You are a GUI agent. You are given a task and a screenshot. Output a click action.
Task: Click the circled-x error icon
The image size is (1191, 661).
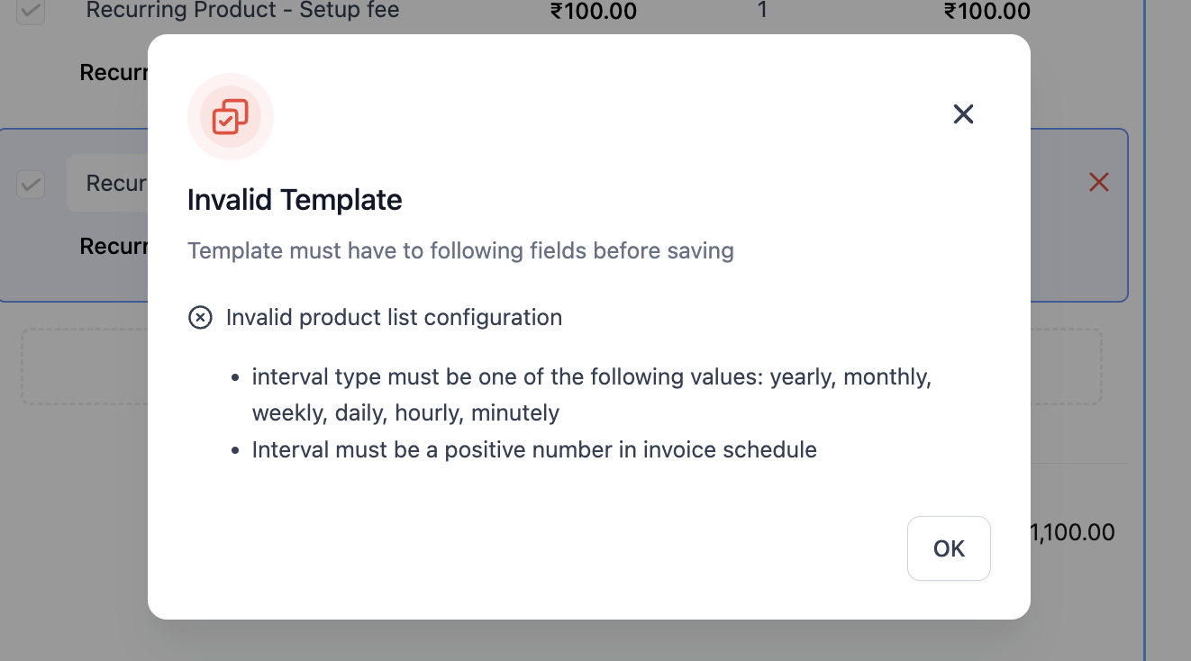(200, 318)
